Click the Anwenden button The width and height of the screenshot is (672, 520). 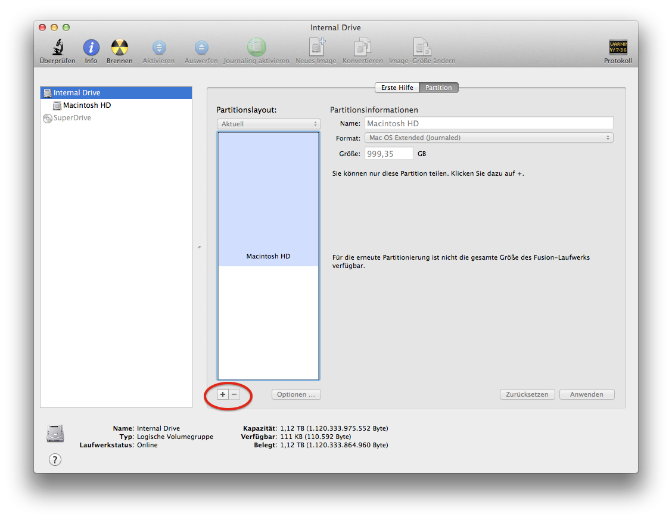coord(586,394)
